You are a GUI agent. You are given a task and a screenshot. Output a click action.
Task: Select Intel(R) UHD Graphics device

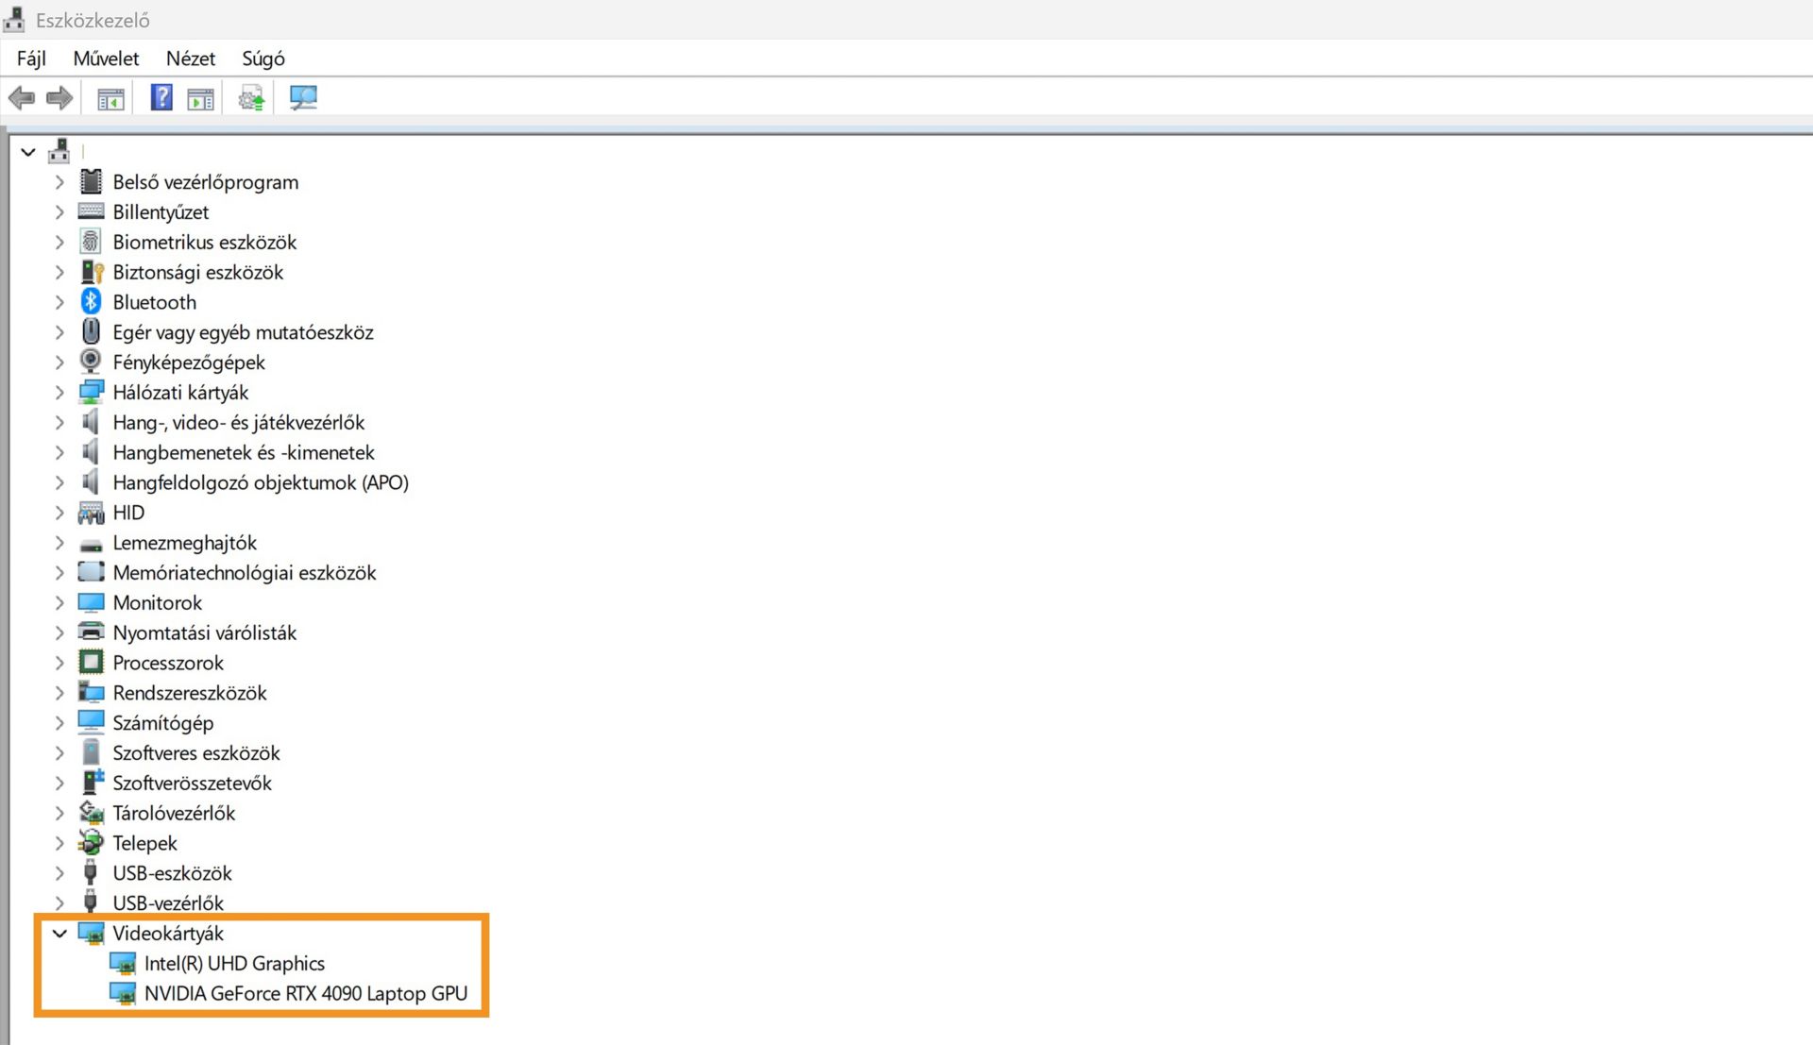coord(234,964)
